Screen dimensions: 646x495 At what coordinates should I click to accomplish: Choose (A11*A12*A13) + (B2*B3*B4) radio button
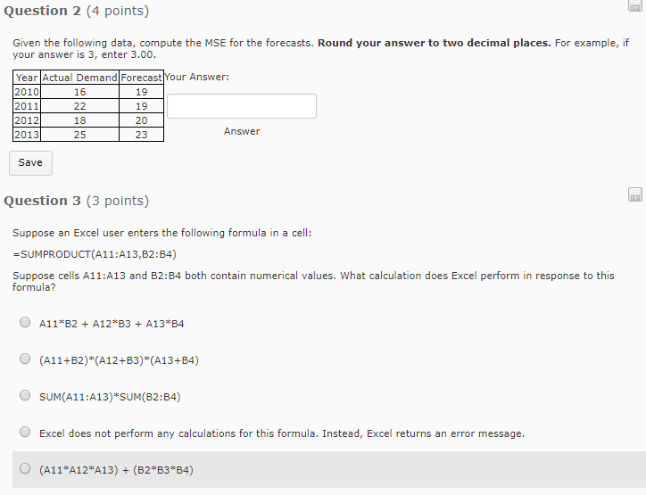coord(25,468)
